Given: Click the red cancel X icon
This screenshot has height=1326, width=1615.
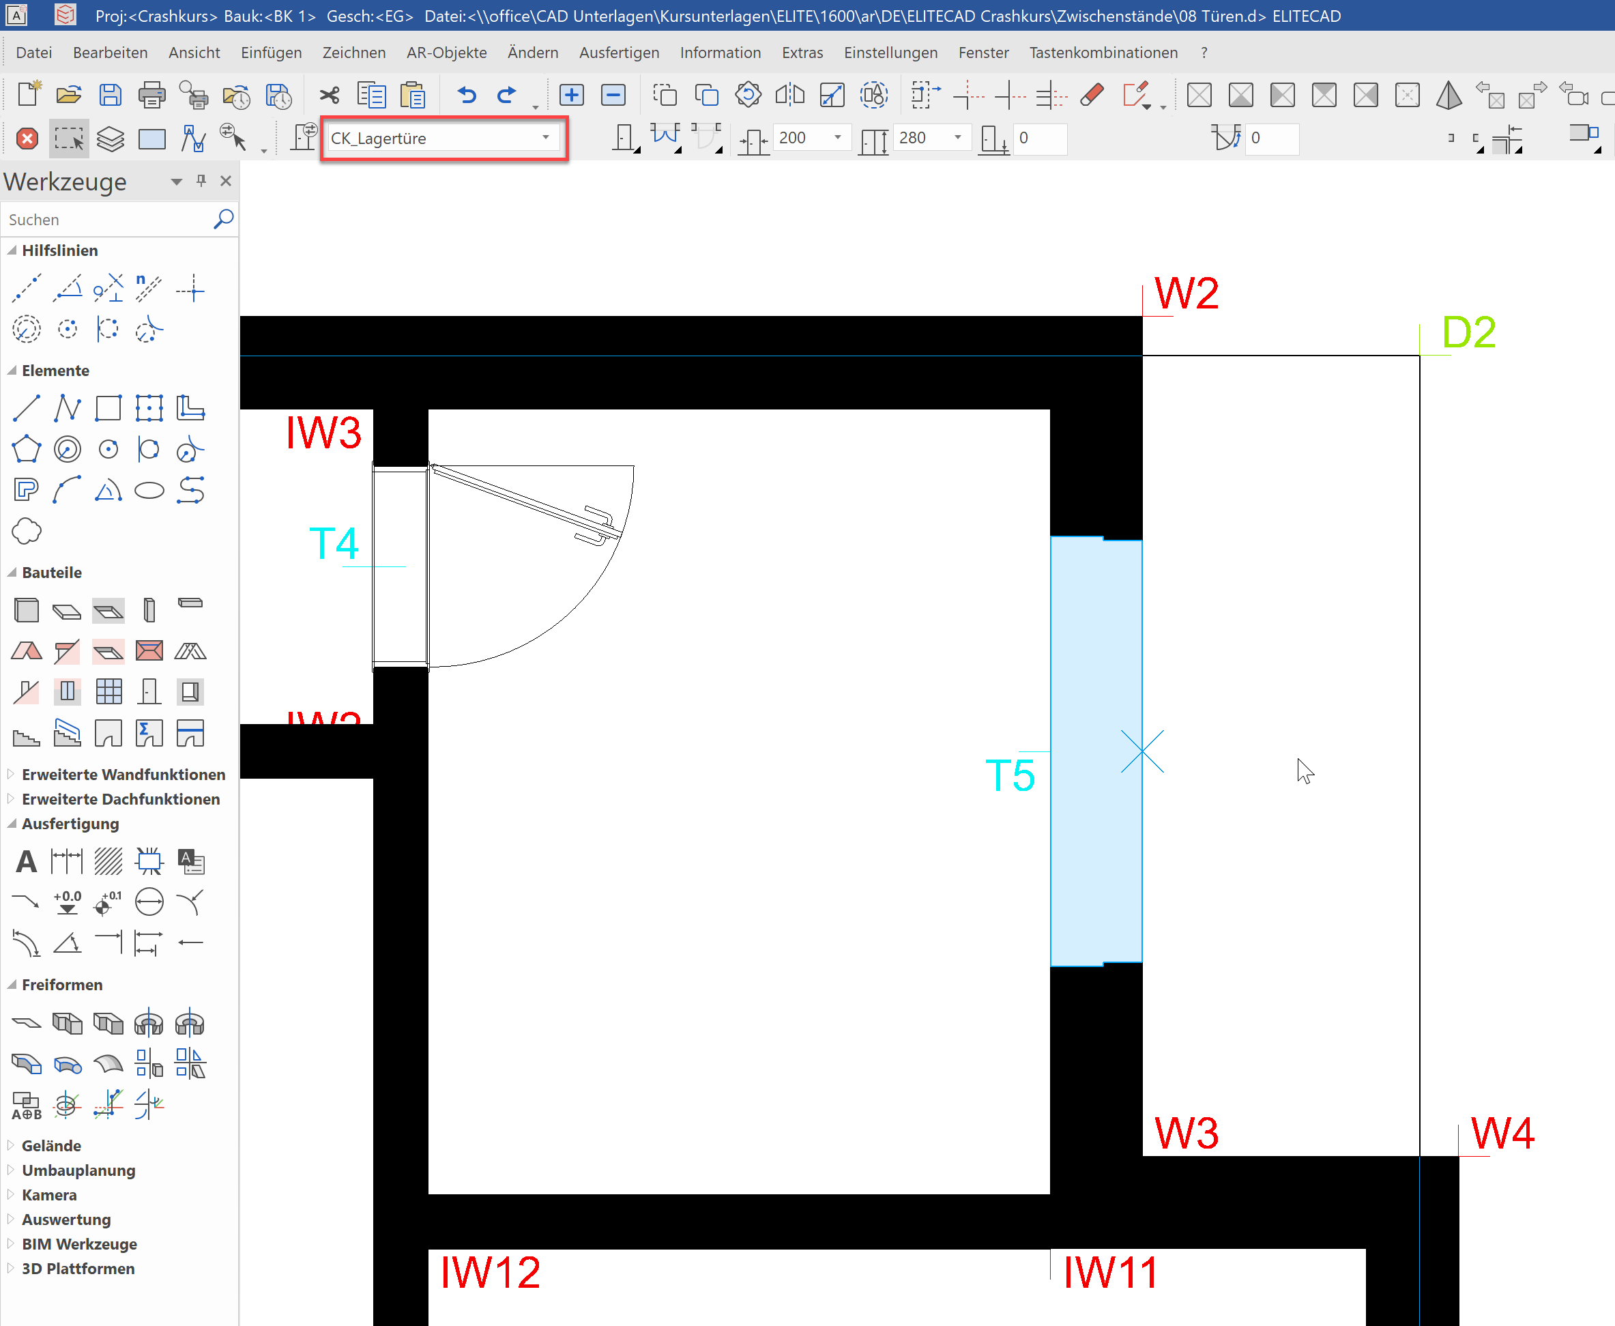Looking at the screenshot, I should point(27,139).
